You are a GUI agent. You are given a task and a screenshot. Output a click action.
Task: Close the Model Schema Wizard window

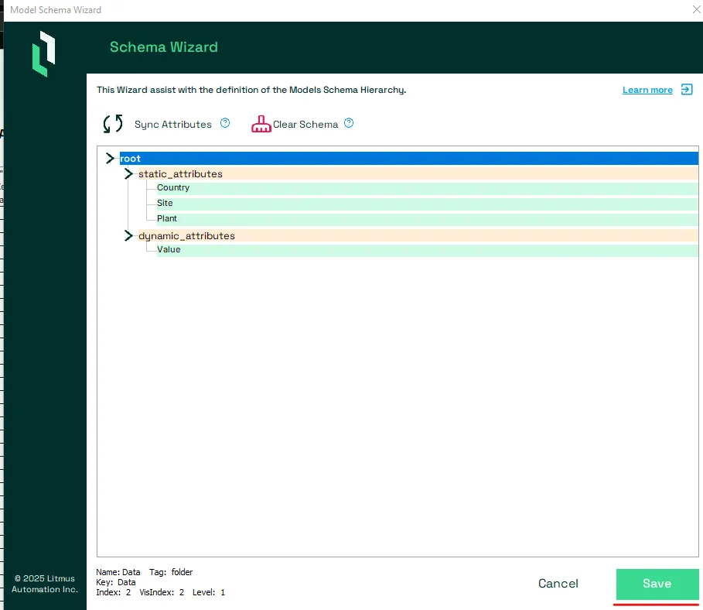pos(696,9)
